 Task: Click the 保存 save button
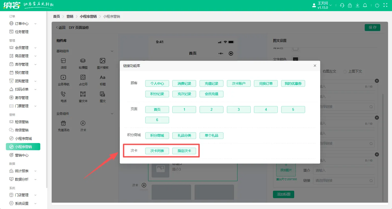(x=372, y=28)
